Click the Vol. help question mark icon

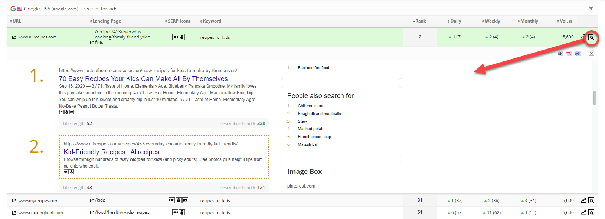point(570,21)
